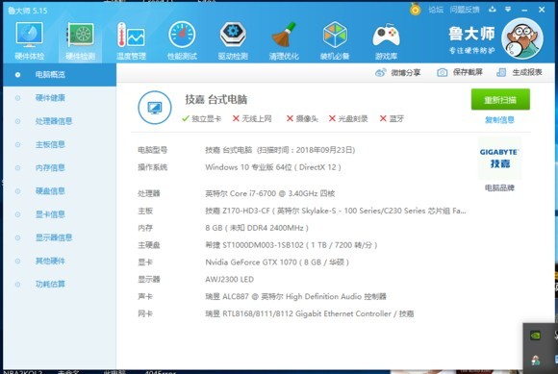Screen dimensions: 558x374
Task: Share via 微博分享
Action: [x=398, y=72]
